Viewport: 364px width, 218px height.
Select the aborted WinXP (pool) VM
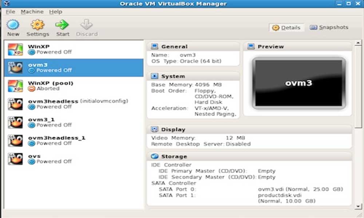15,85
